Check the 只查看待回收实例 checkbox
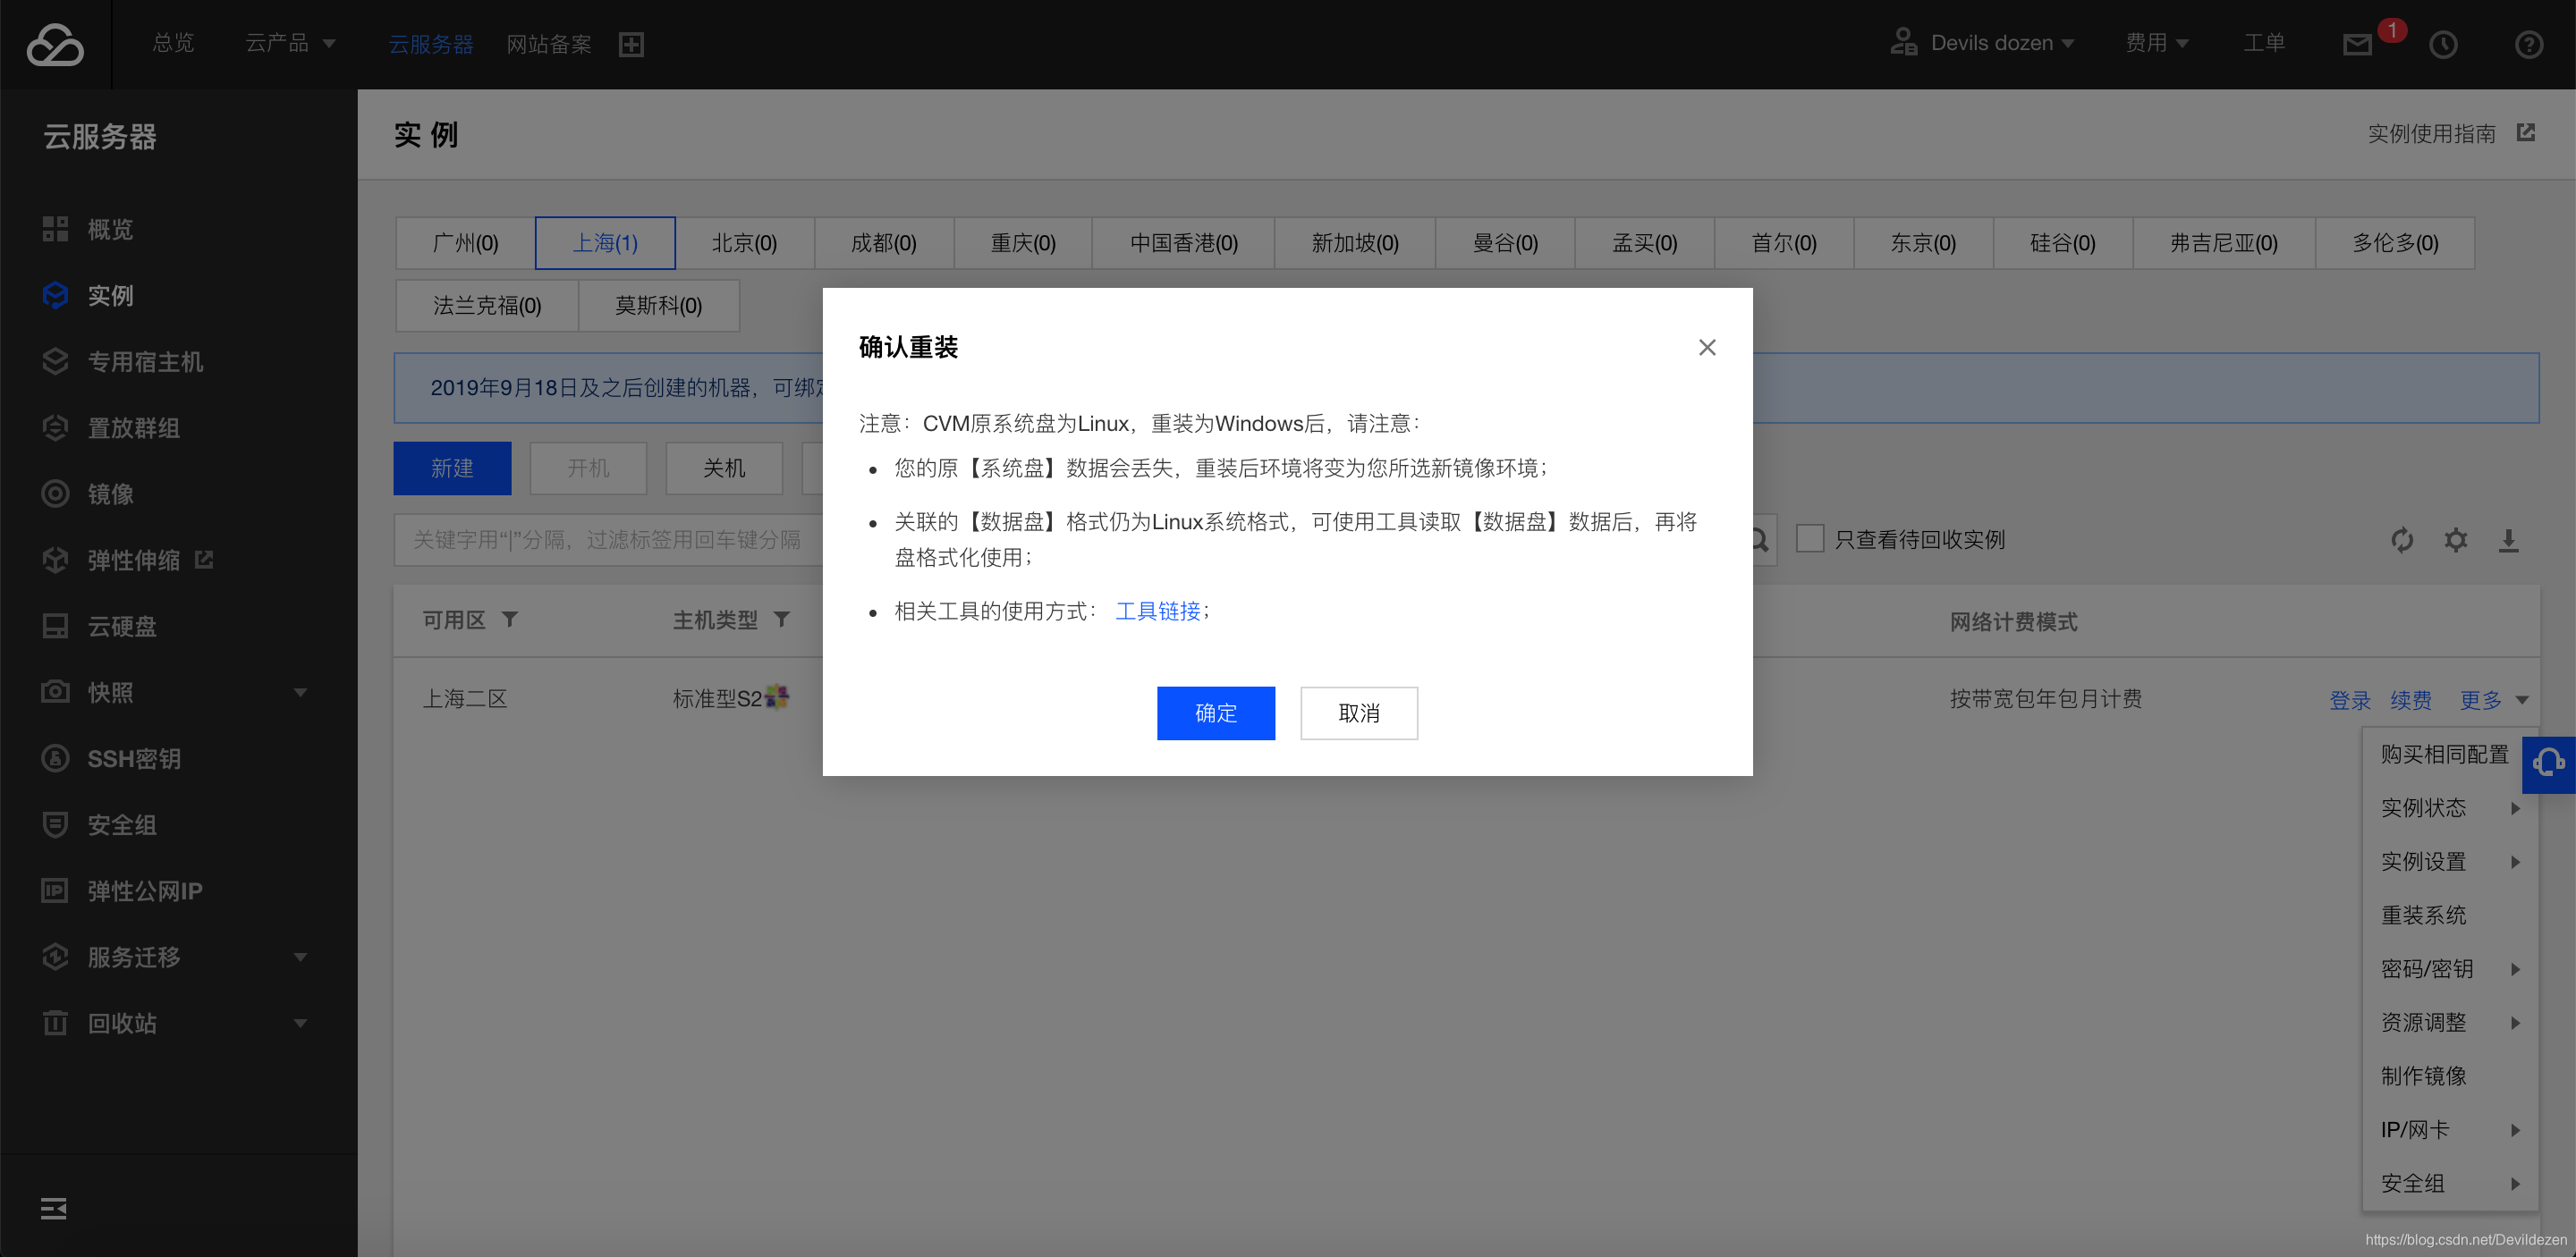The width and height of the screenshot is (2576, 1257). [1811, 538]
